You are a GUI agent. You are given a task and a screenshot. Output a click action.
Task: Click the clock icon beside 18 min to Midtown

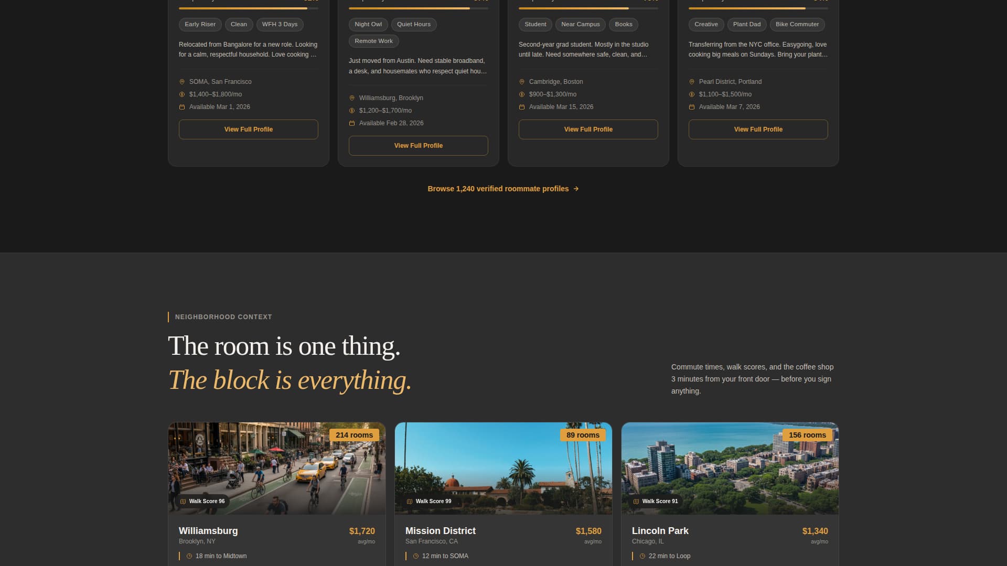tap(190, 556)
